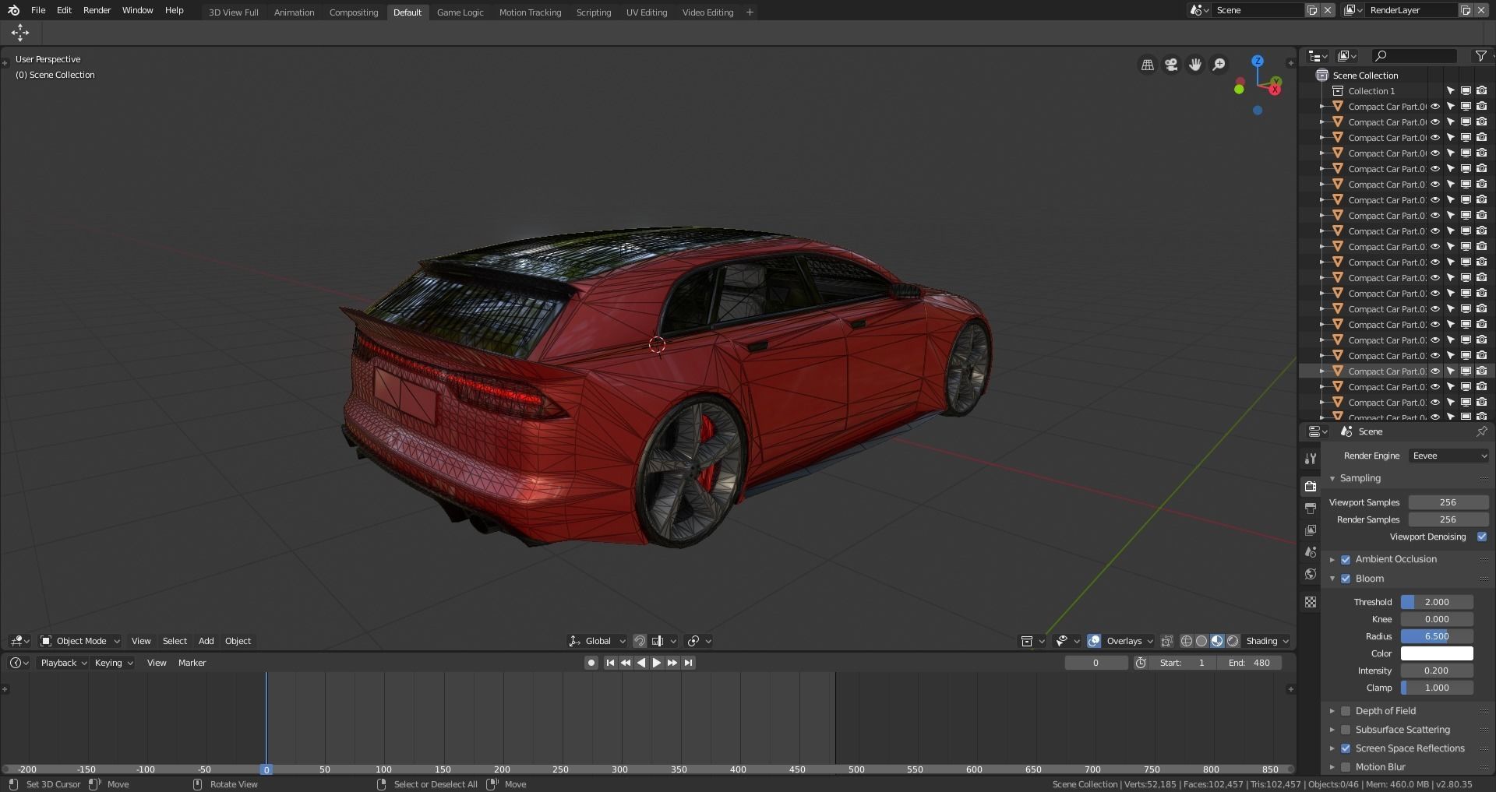Open the Shading options dropdown

(x=1267, y=641)
